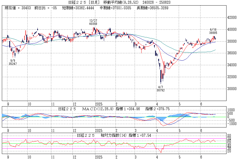The width and height of the screenshot is (239, 159).
Task: Click the 6/18 high annotation 38885
Action: [213, 33]
